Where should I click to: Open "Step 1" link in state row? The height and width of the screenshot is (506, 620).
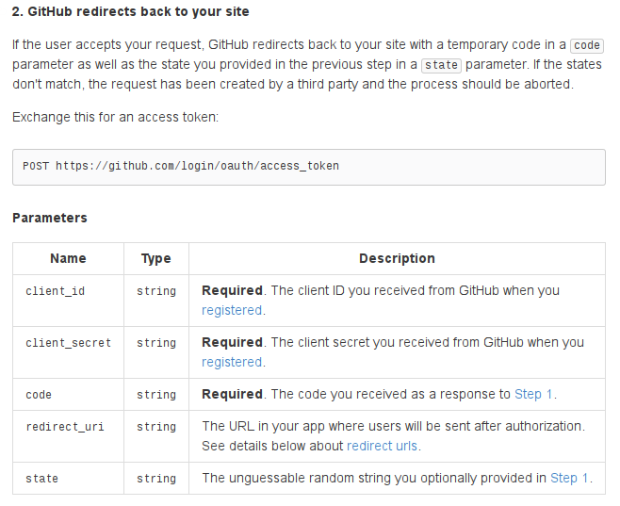(570, 478)
